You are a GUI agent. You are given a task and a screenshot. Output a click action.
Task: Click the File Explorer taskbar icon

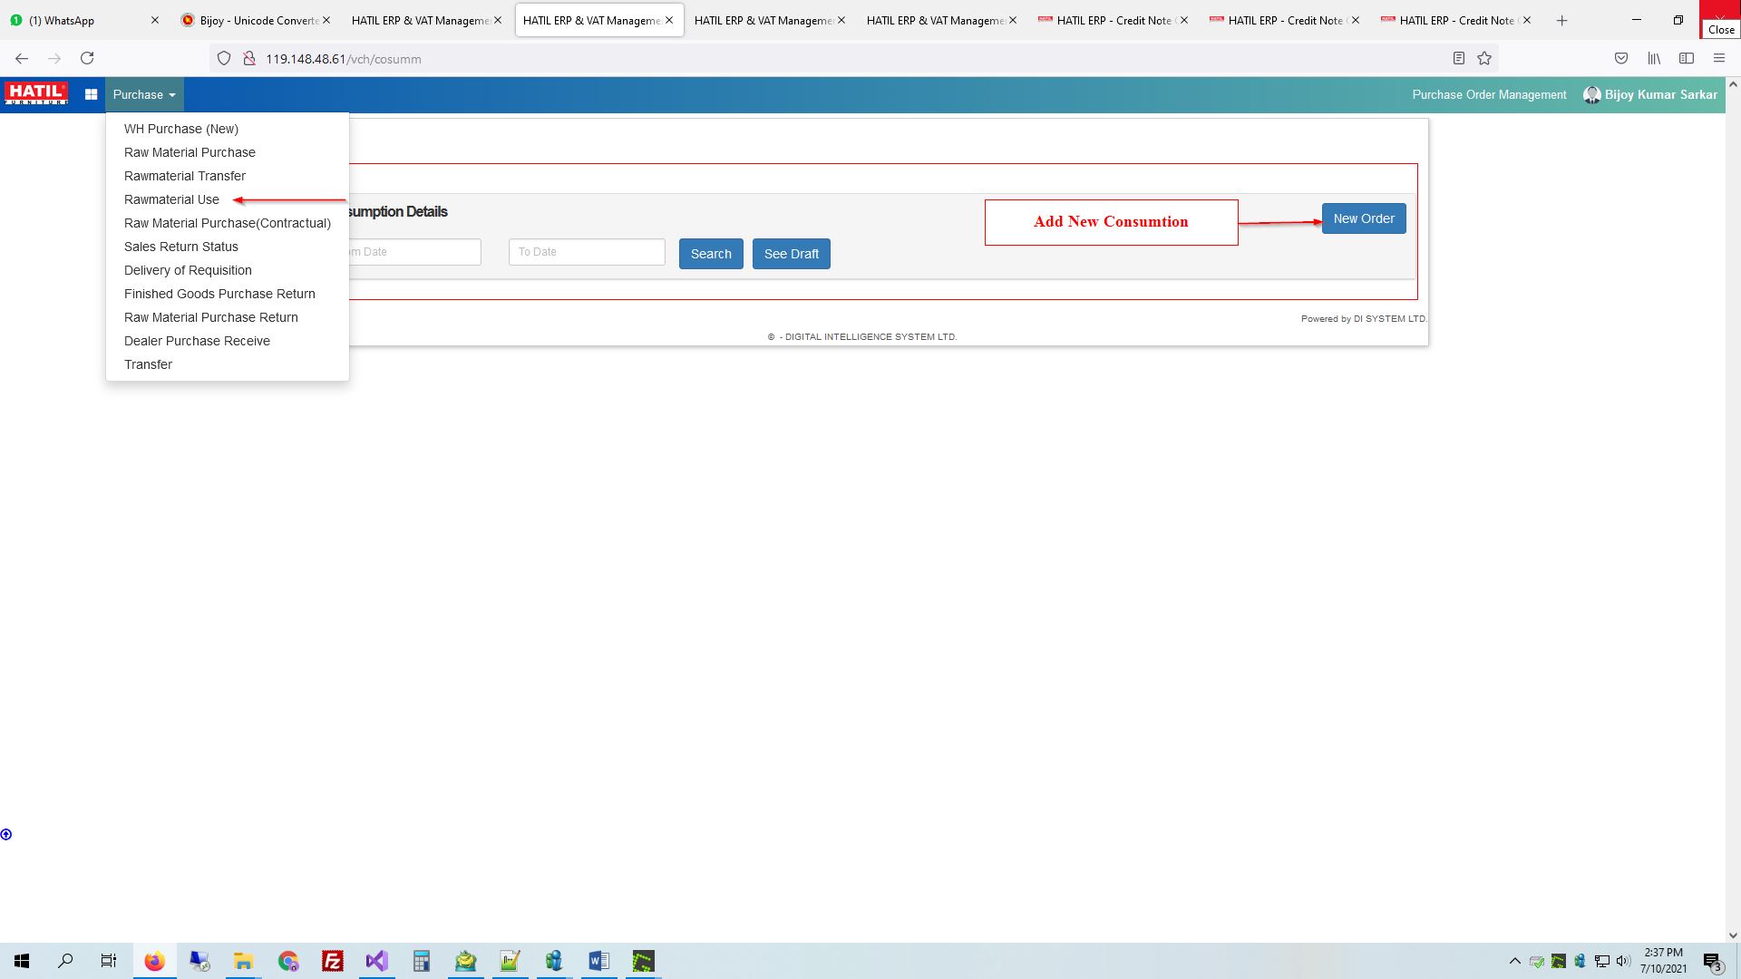244,961
